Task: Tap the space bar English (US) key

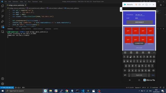Action: click(139, 75)
